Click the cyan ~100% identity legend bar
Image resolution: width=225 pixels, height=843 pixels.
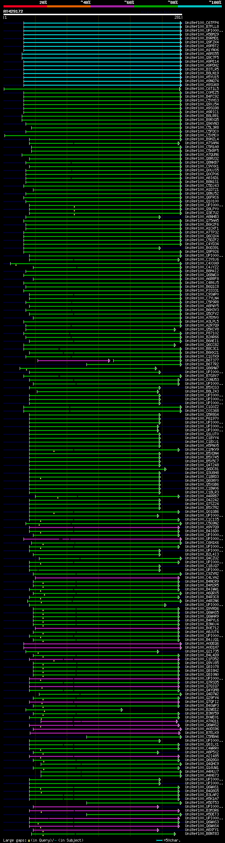[x=200, y=6]
